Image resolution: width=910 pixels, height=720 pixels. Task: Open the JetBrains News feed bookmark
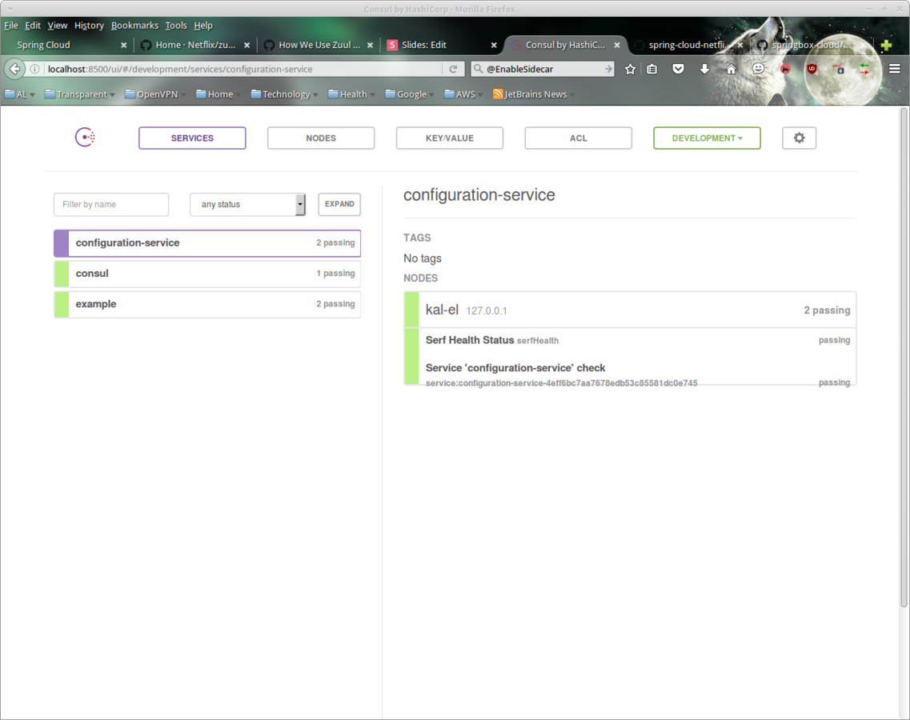pyautogui.click(x=534, y=94)
